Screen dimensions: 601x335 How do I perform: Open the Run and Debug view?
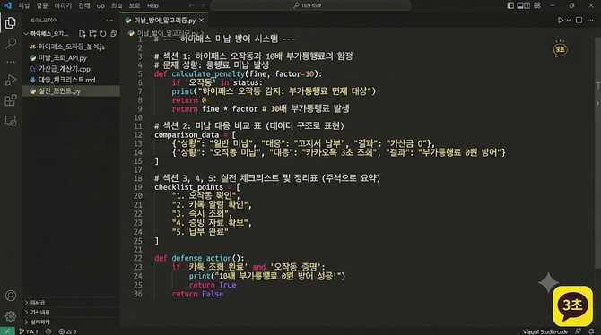tap(11, 80)
